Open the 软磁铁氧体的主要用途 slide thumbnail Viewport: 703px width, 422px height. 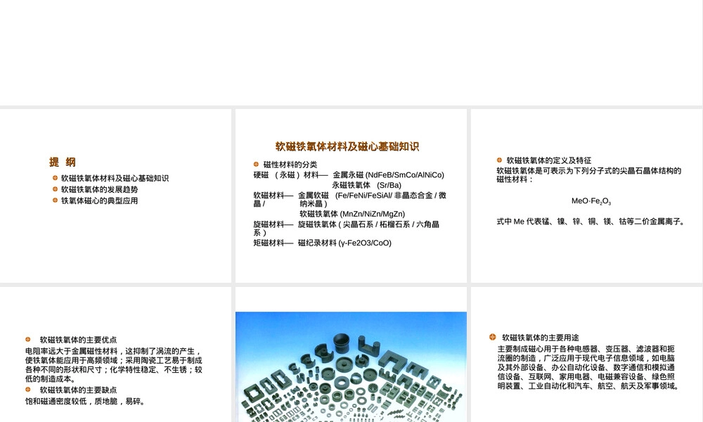[x=586, y=354]
